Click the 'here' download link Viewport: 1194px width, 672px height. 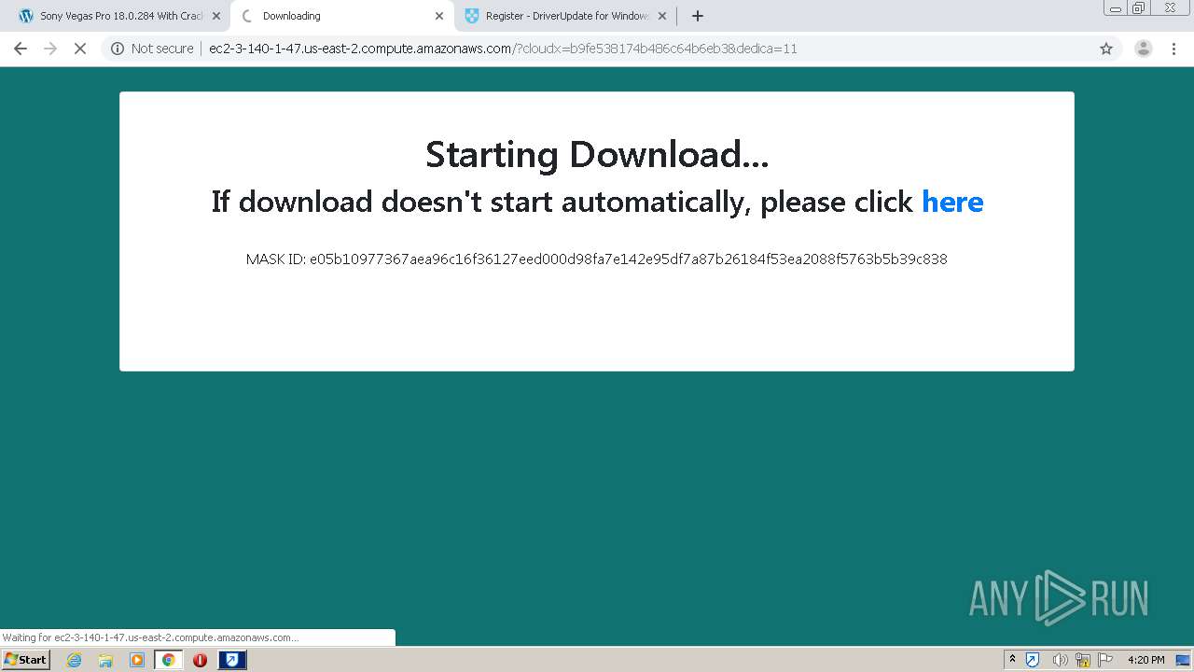(x=952, y=202)
